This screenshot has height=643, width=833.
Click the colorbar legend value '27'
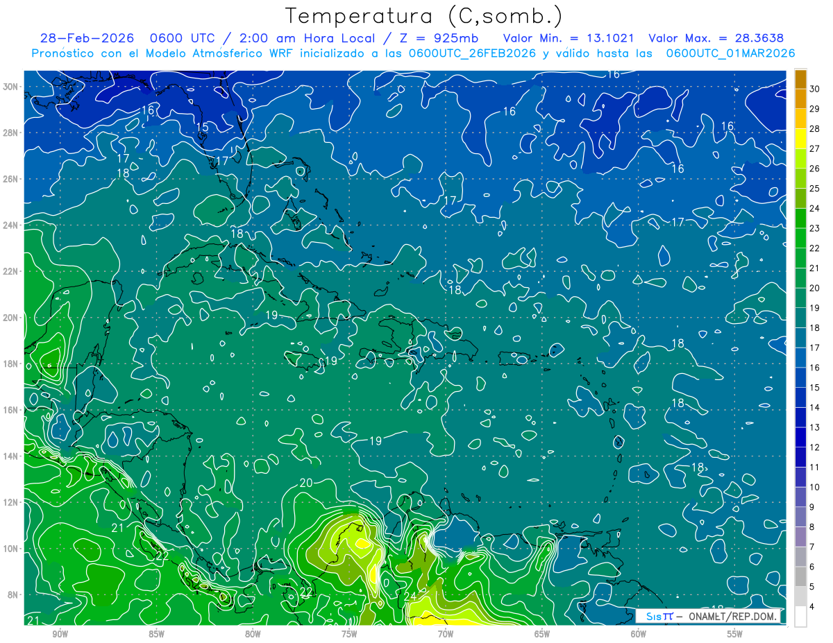coord(814,148)
